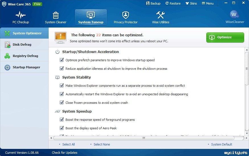Click the Select None link

point(102,144)
